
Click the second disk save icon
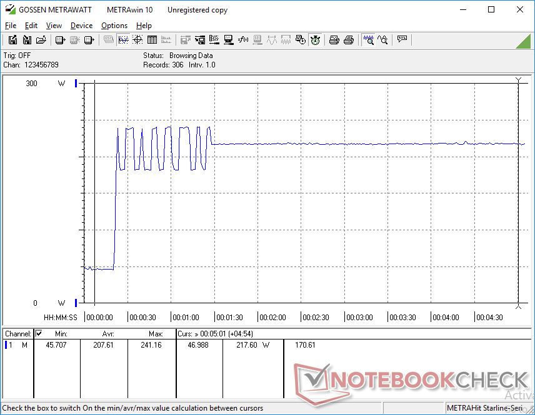(x=27, y=40)
